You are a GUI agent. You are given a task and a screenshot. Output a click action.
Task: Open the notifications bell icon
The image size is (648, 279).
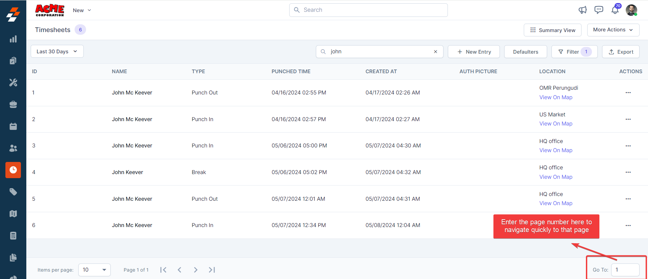615,10
